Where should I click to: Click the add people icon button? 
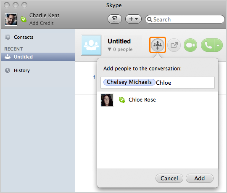158,45
